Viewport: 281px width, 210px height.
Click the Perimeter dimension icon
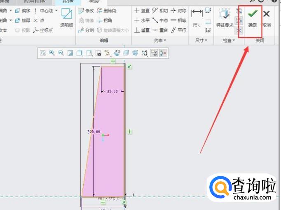tap(208, 10)
